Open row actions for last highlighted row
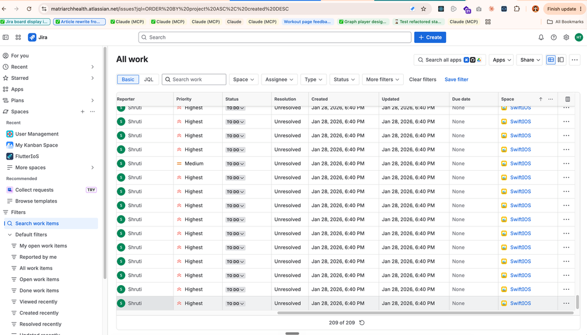Screen dimensions: 587x335 [566, 303]
